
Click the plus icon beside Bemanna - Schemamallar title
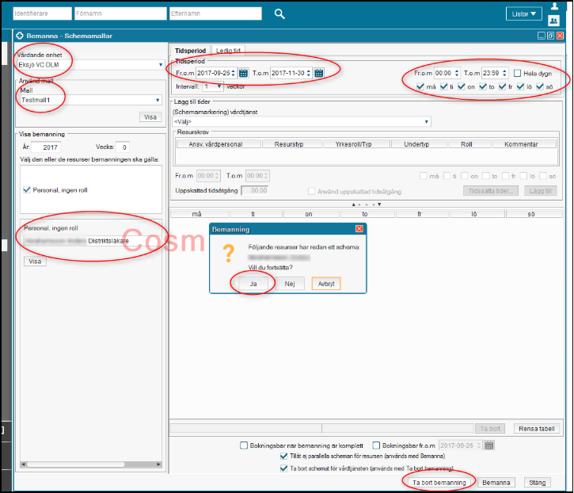pos(20,36)
